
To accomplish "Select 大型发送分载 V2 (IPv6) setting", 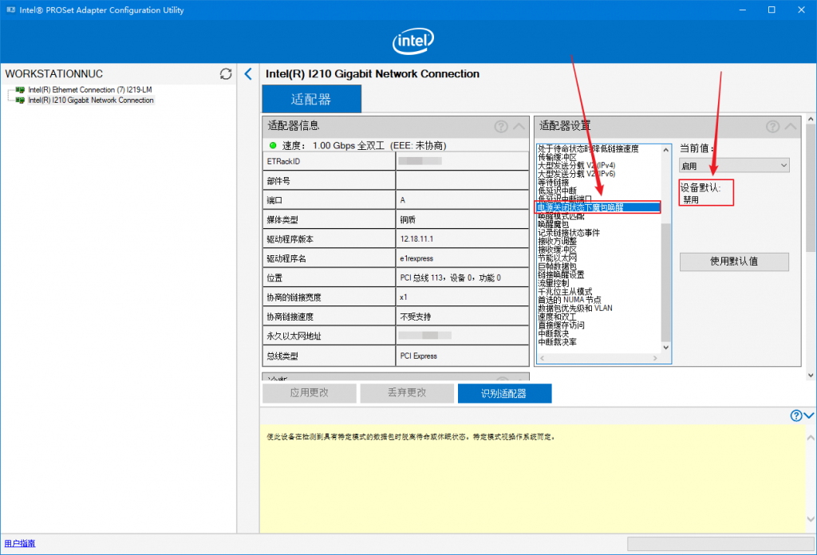I will 576,174.
